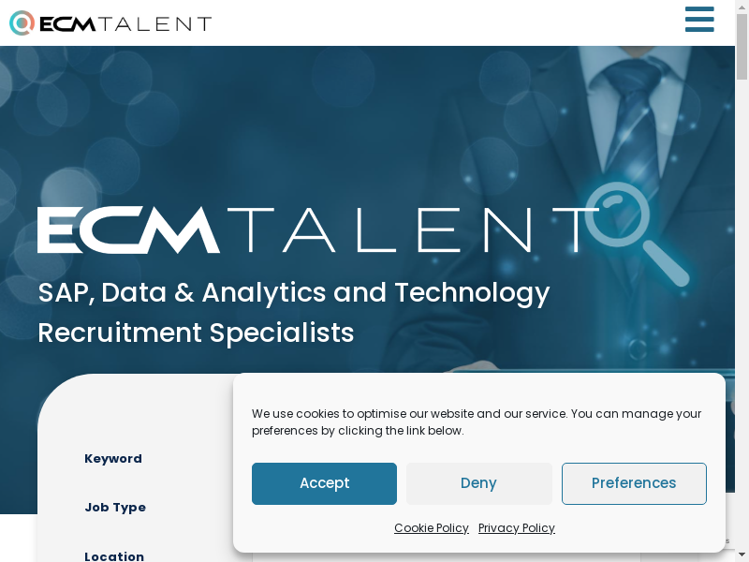
Task: Click the scrollbar up arrow
Action: [x=742, y=7]
